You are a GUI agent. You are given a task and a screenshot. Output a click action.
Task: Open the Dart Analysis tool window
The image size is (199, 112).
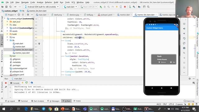click(38, 101)
